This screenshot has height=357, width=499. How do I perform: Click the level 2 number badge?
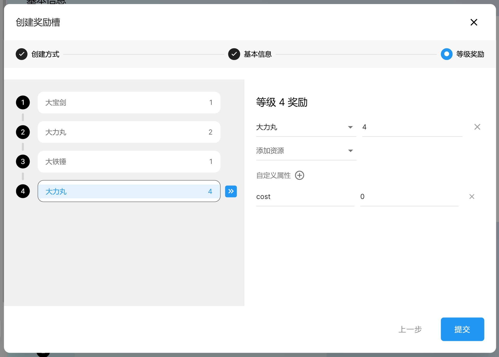click(x=23, y=132)
